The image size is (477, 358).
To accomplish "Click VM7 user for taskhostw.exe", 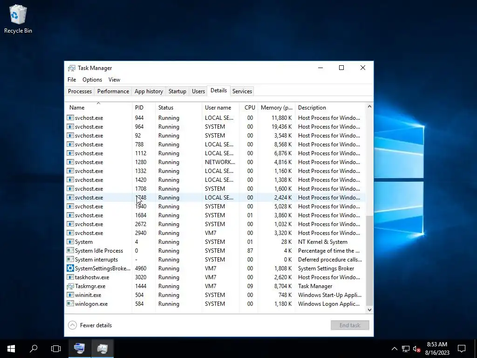I will coord(211,277).
